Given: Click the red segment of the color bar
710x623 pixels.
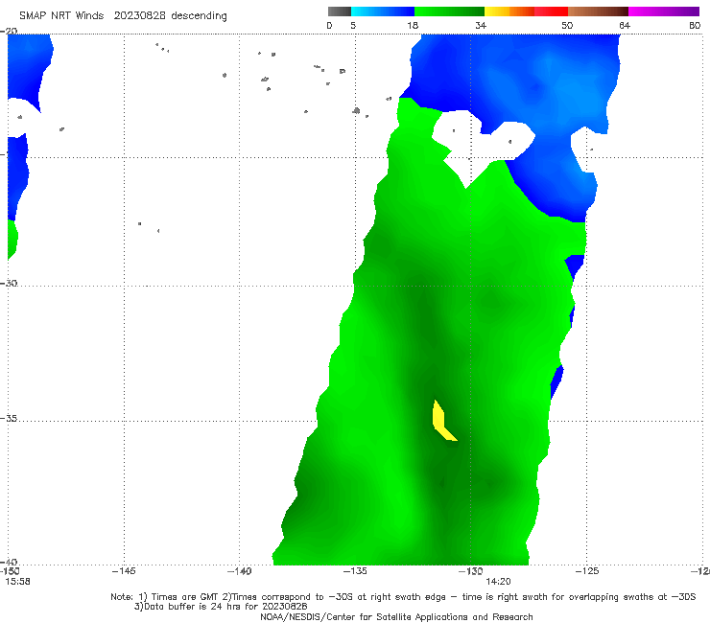Looking at the screenshot, I should (551, 12).
